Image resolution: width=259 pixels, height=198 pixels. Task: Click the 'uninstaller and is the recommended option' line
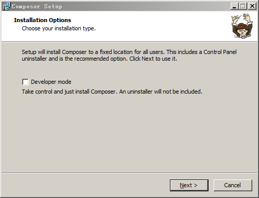(99, 59)
